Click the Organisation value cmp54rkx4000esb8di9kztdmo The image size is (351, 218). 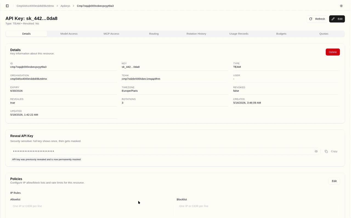point(29,79)
